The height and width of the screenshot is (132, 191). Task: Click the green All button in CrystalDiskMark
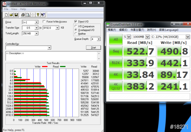click(x=116, y=39)
